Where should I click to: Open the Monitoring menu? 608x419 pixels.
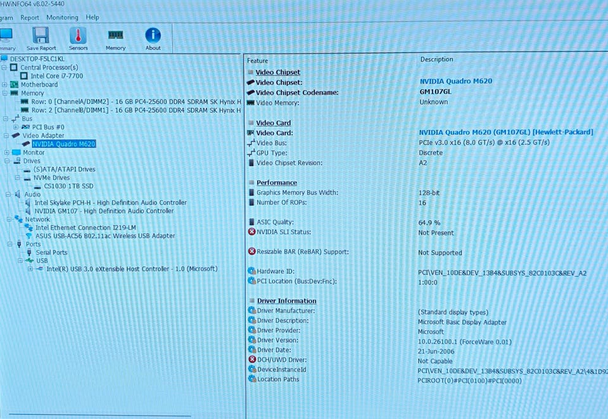coord(62,18)
